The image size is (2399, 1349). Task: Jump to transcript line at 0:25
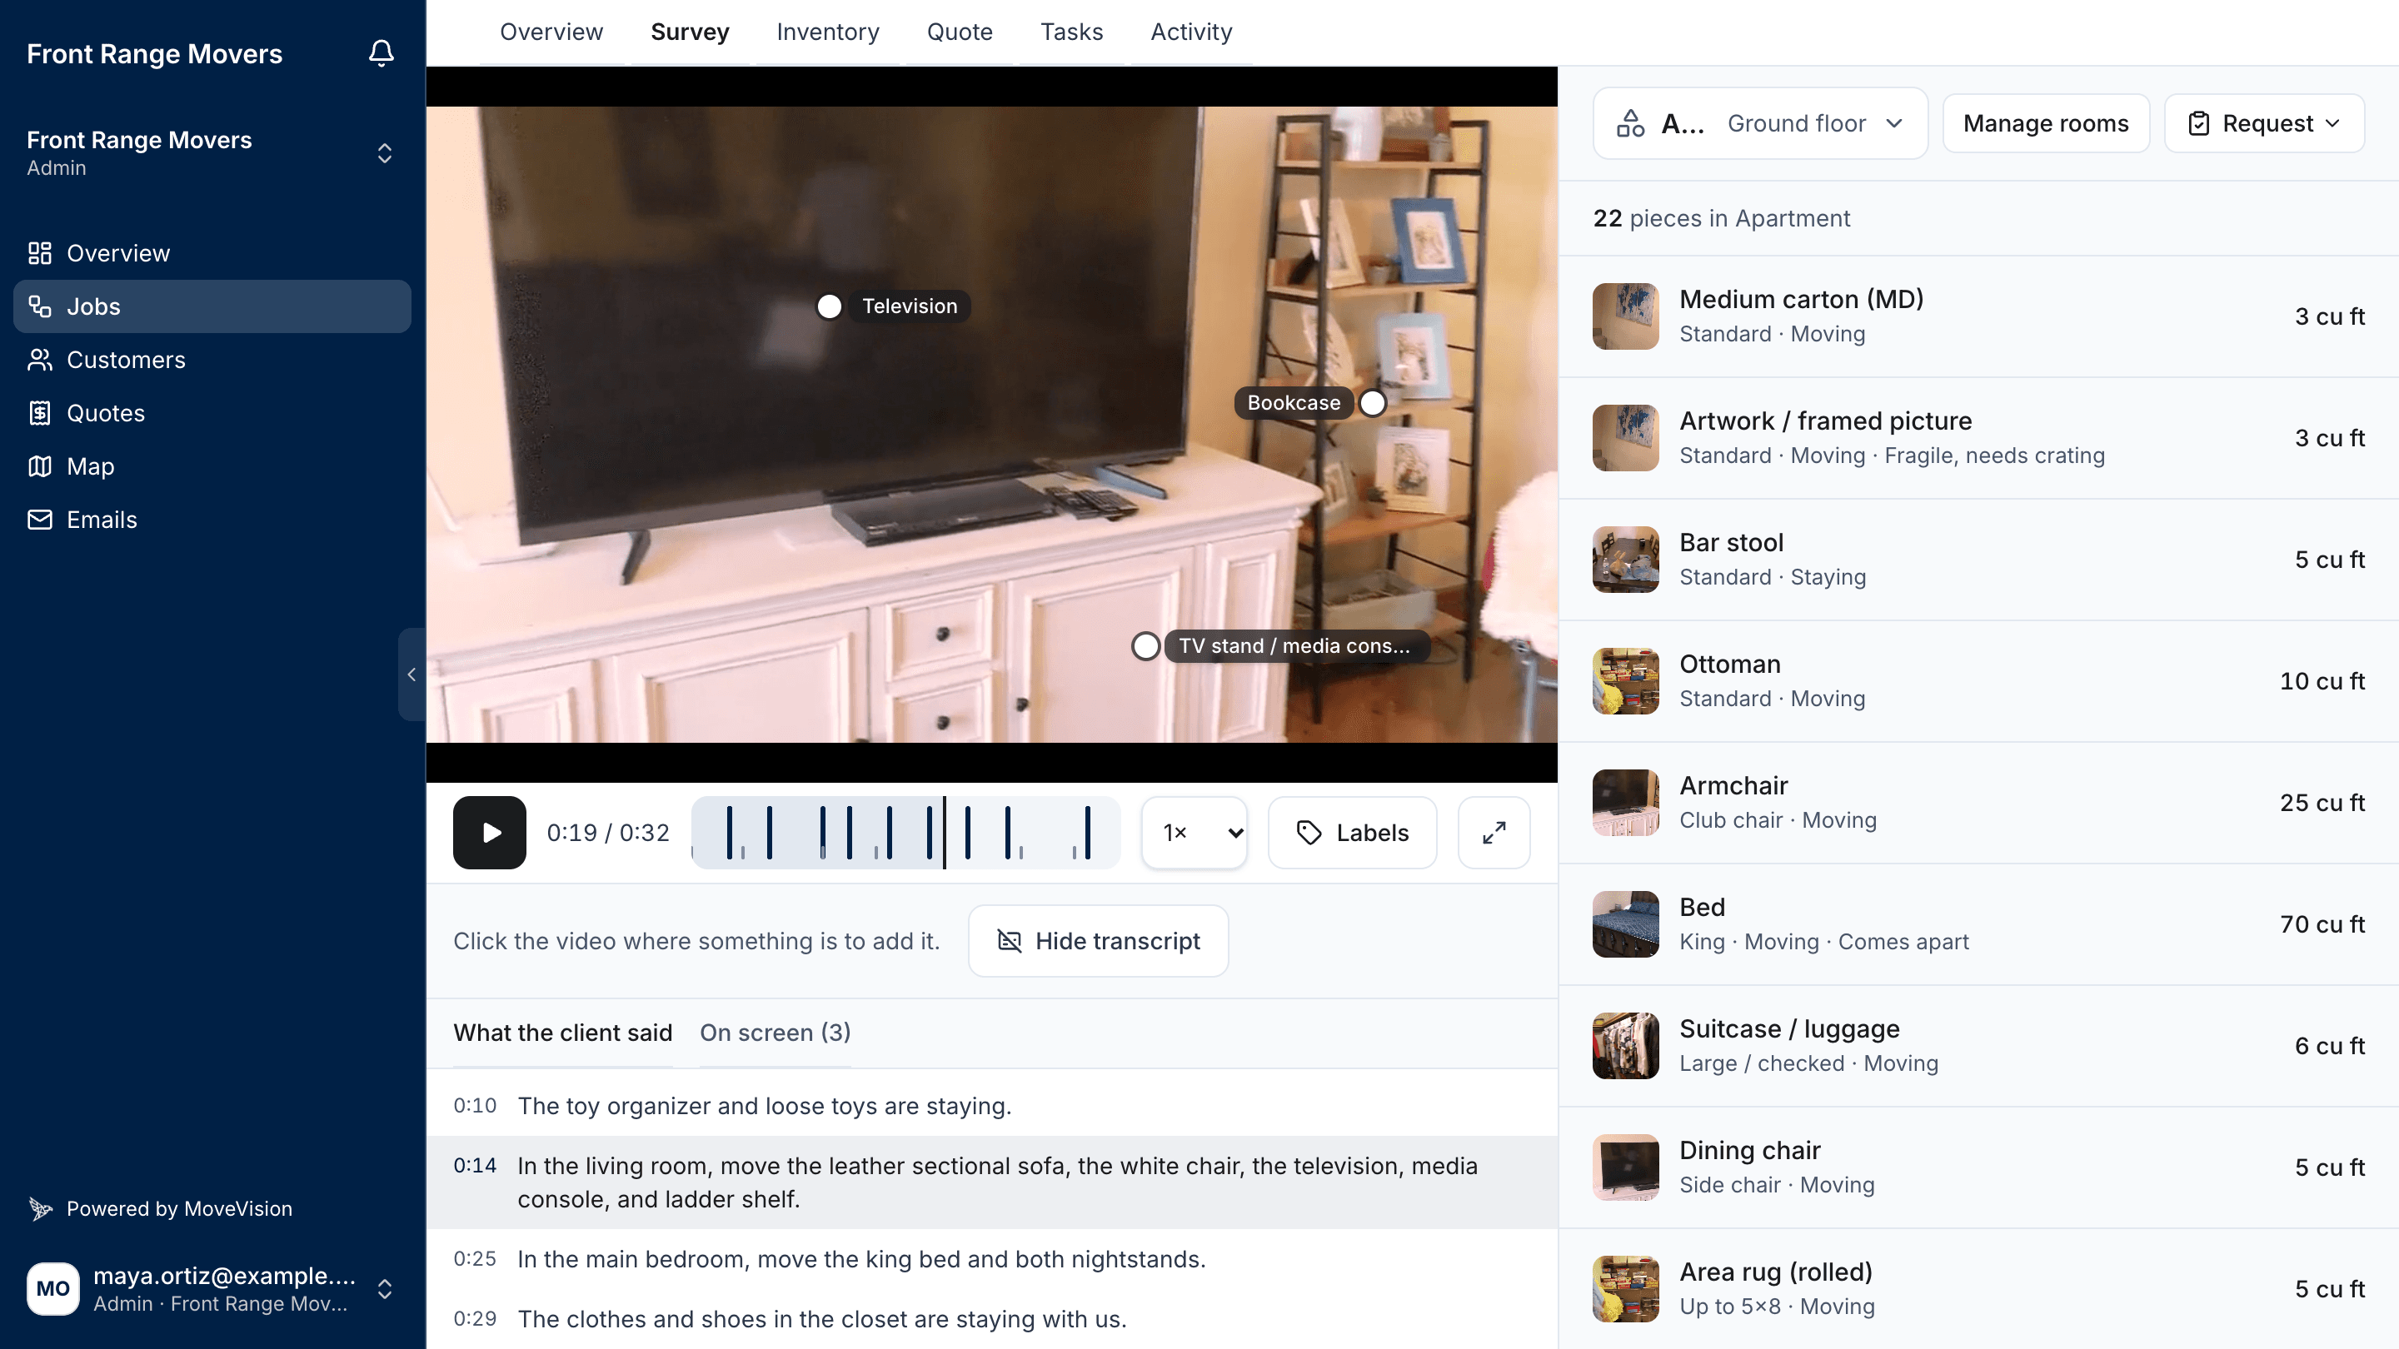point(992,1259)
